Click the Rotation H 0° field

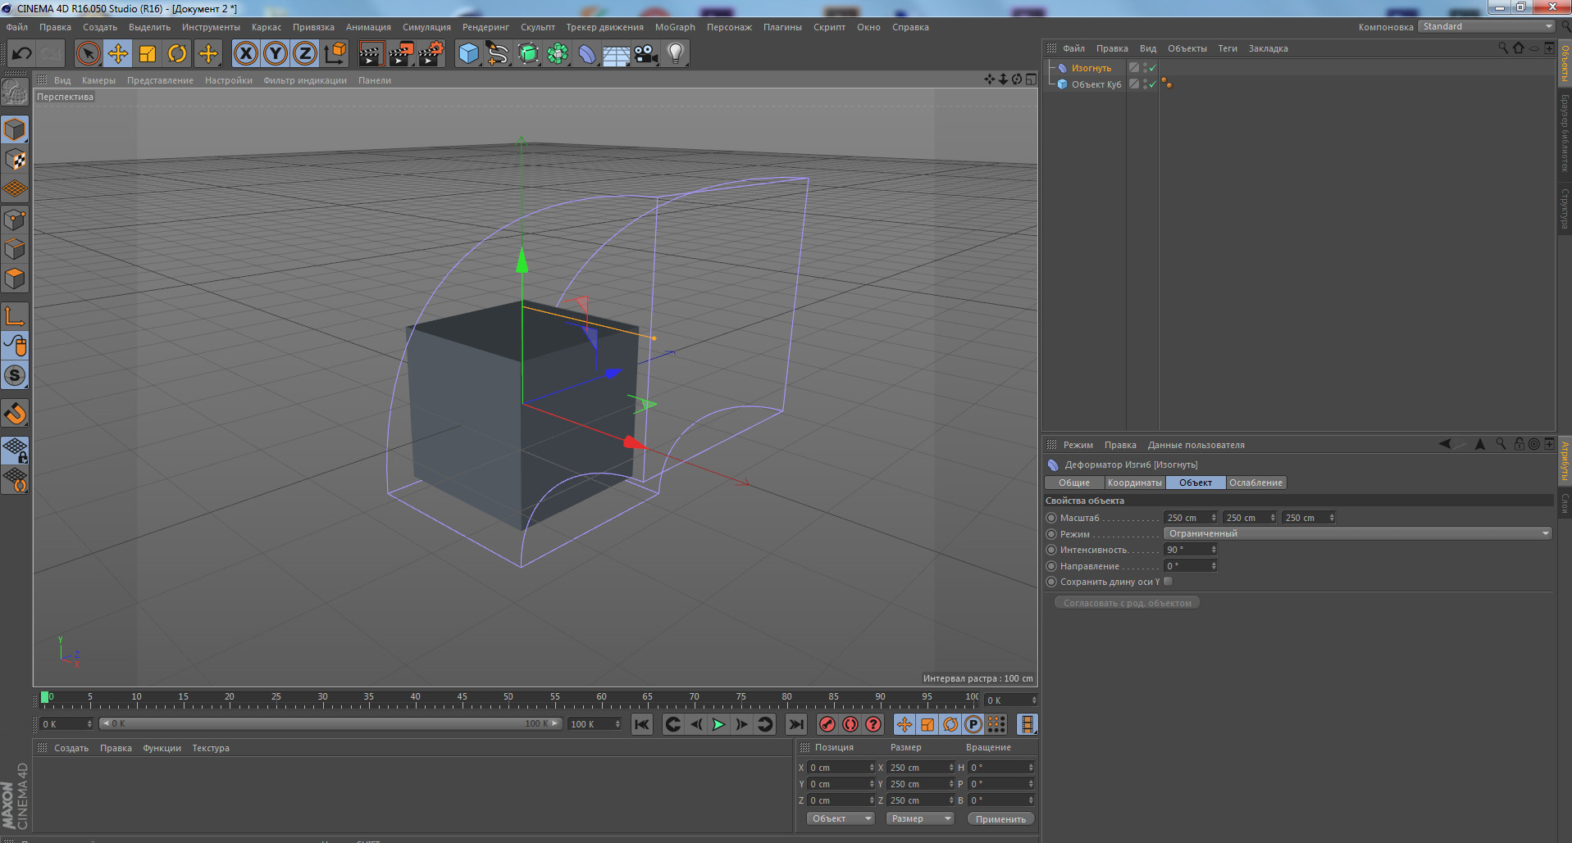[x=1002, y=768]
